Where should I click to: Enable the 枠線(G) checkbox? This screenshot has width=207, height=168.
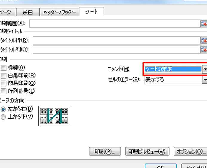tap(3, 68)
